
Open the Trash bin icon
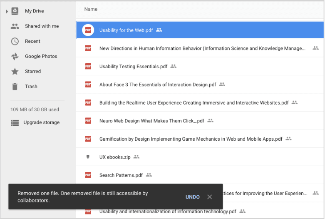[x=15, y=87]
